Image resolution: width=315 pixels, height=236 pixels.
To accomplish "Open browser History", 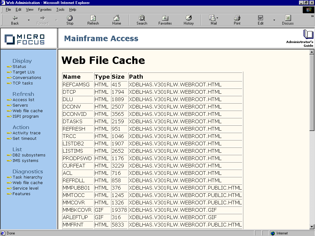I will coord(188,20).
